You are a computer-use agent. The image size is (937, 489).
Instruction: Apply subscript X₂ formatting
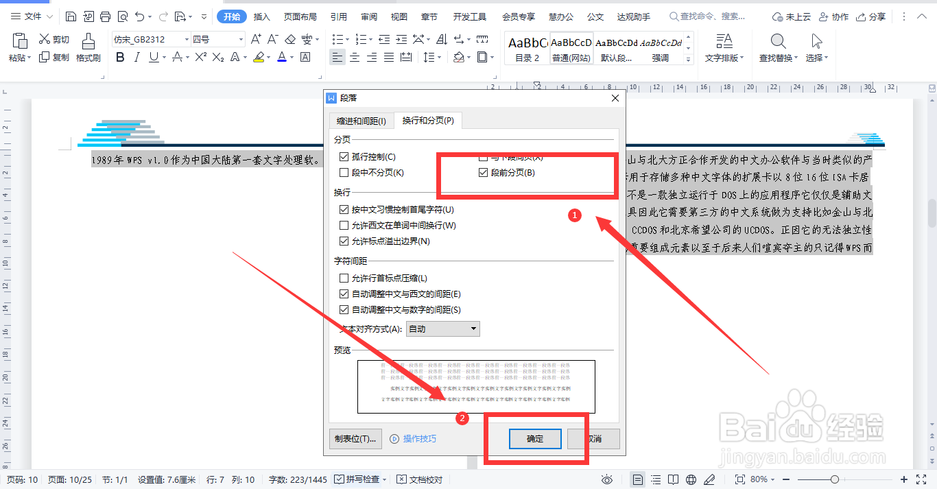pos(219,58)
